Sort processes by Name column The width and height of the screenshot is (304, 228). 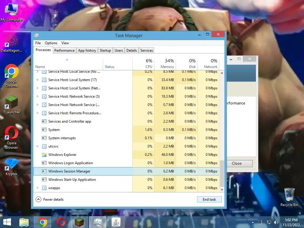[68, 64]
